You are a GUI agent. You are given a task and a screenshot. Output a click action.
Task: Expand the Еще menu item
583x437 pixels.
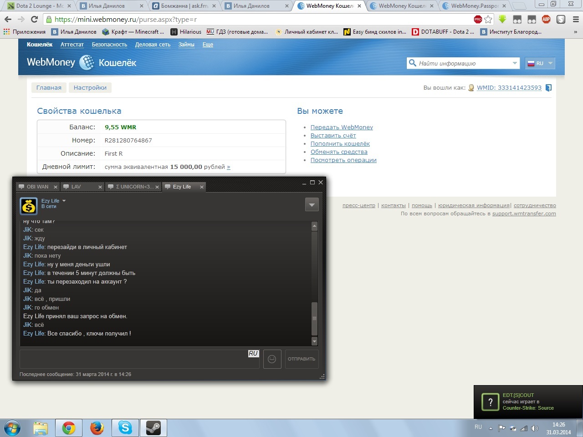208,45
